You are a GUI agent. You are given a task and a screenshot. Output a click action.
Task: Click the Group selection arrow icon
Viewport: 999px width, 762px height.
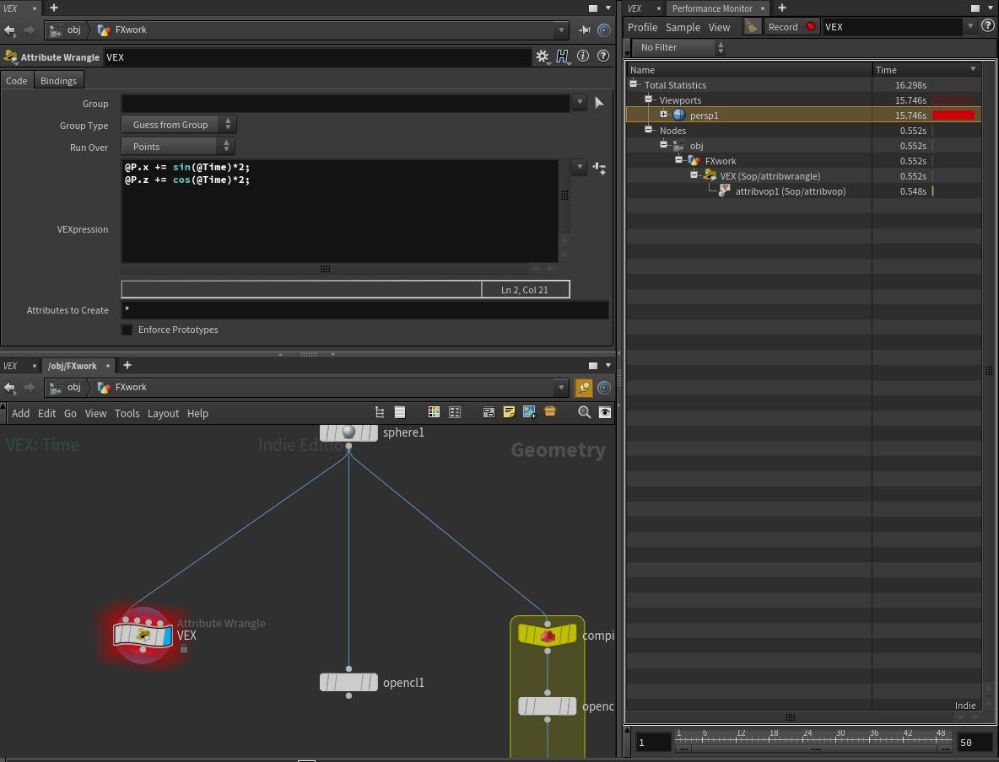click(x=599, y=103)
